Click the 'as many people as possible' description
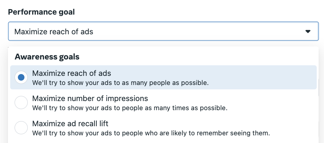Screen dimensions: 324x143 [120, 83]
